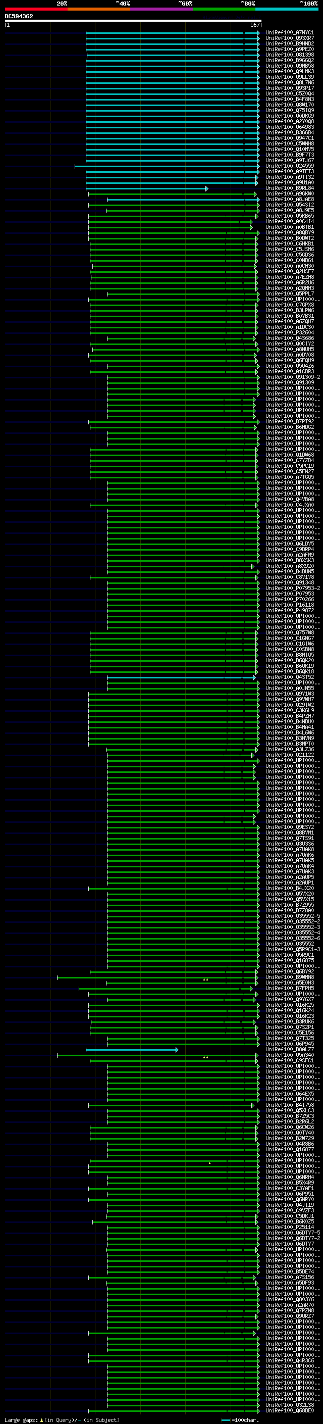Click the query end position 567

tap(254, 25)
